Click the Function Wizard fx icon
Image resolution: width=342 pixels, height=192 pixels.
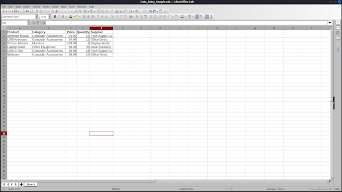coord(34,23)
